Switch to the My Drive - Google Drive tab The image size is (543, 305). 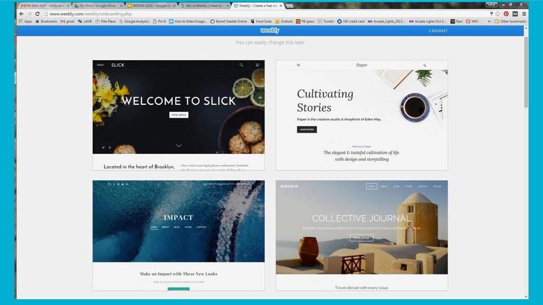pyautogui.click(x=97, y=5)
